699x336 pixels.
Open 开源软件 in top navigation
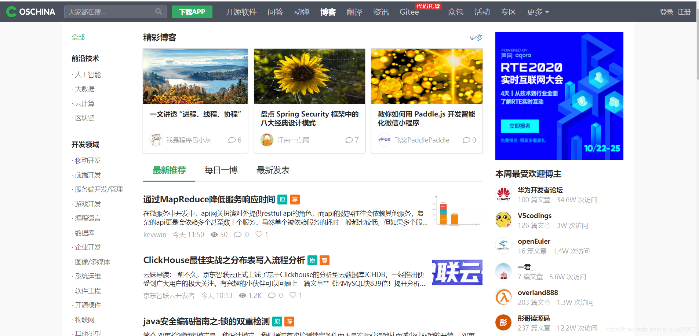[241, 12]
